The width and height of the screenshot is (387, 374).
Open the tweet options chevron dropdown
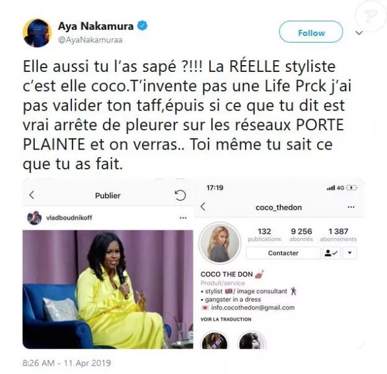359,33
